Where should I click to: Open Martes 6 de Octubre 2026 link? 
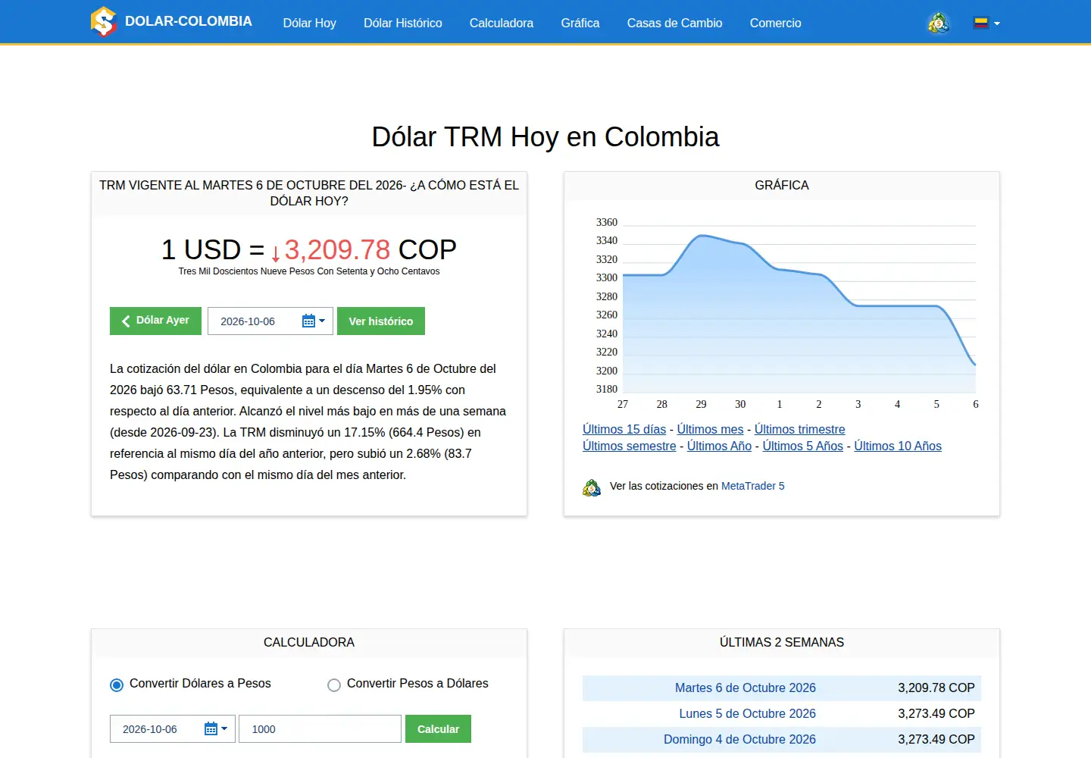745,688
